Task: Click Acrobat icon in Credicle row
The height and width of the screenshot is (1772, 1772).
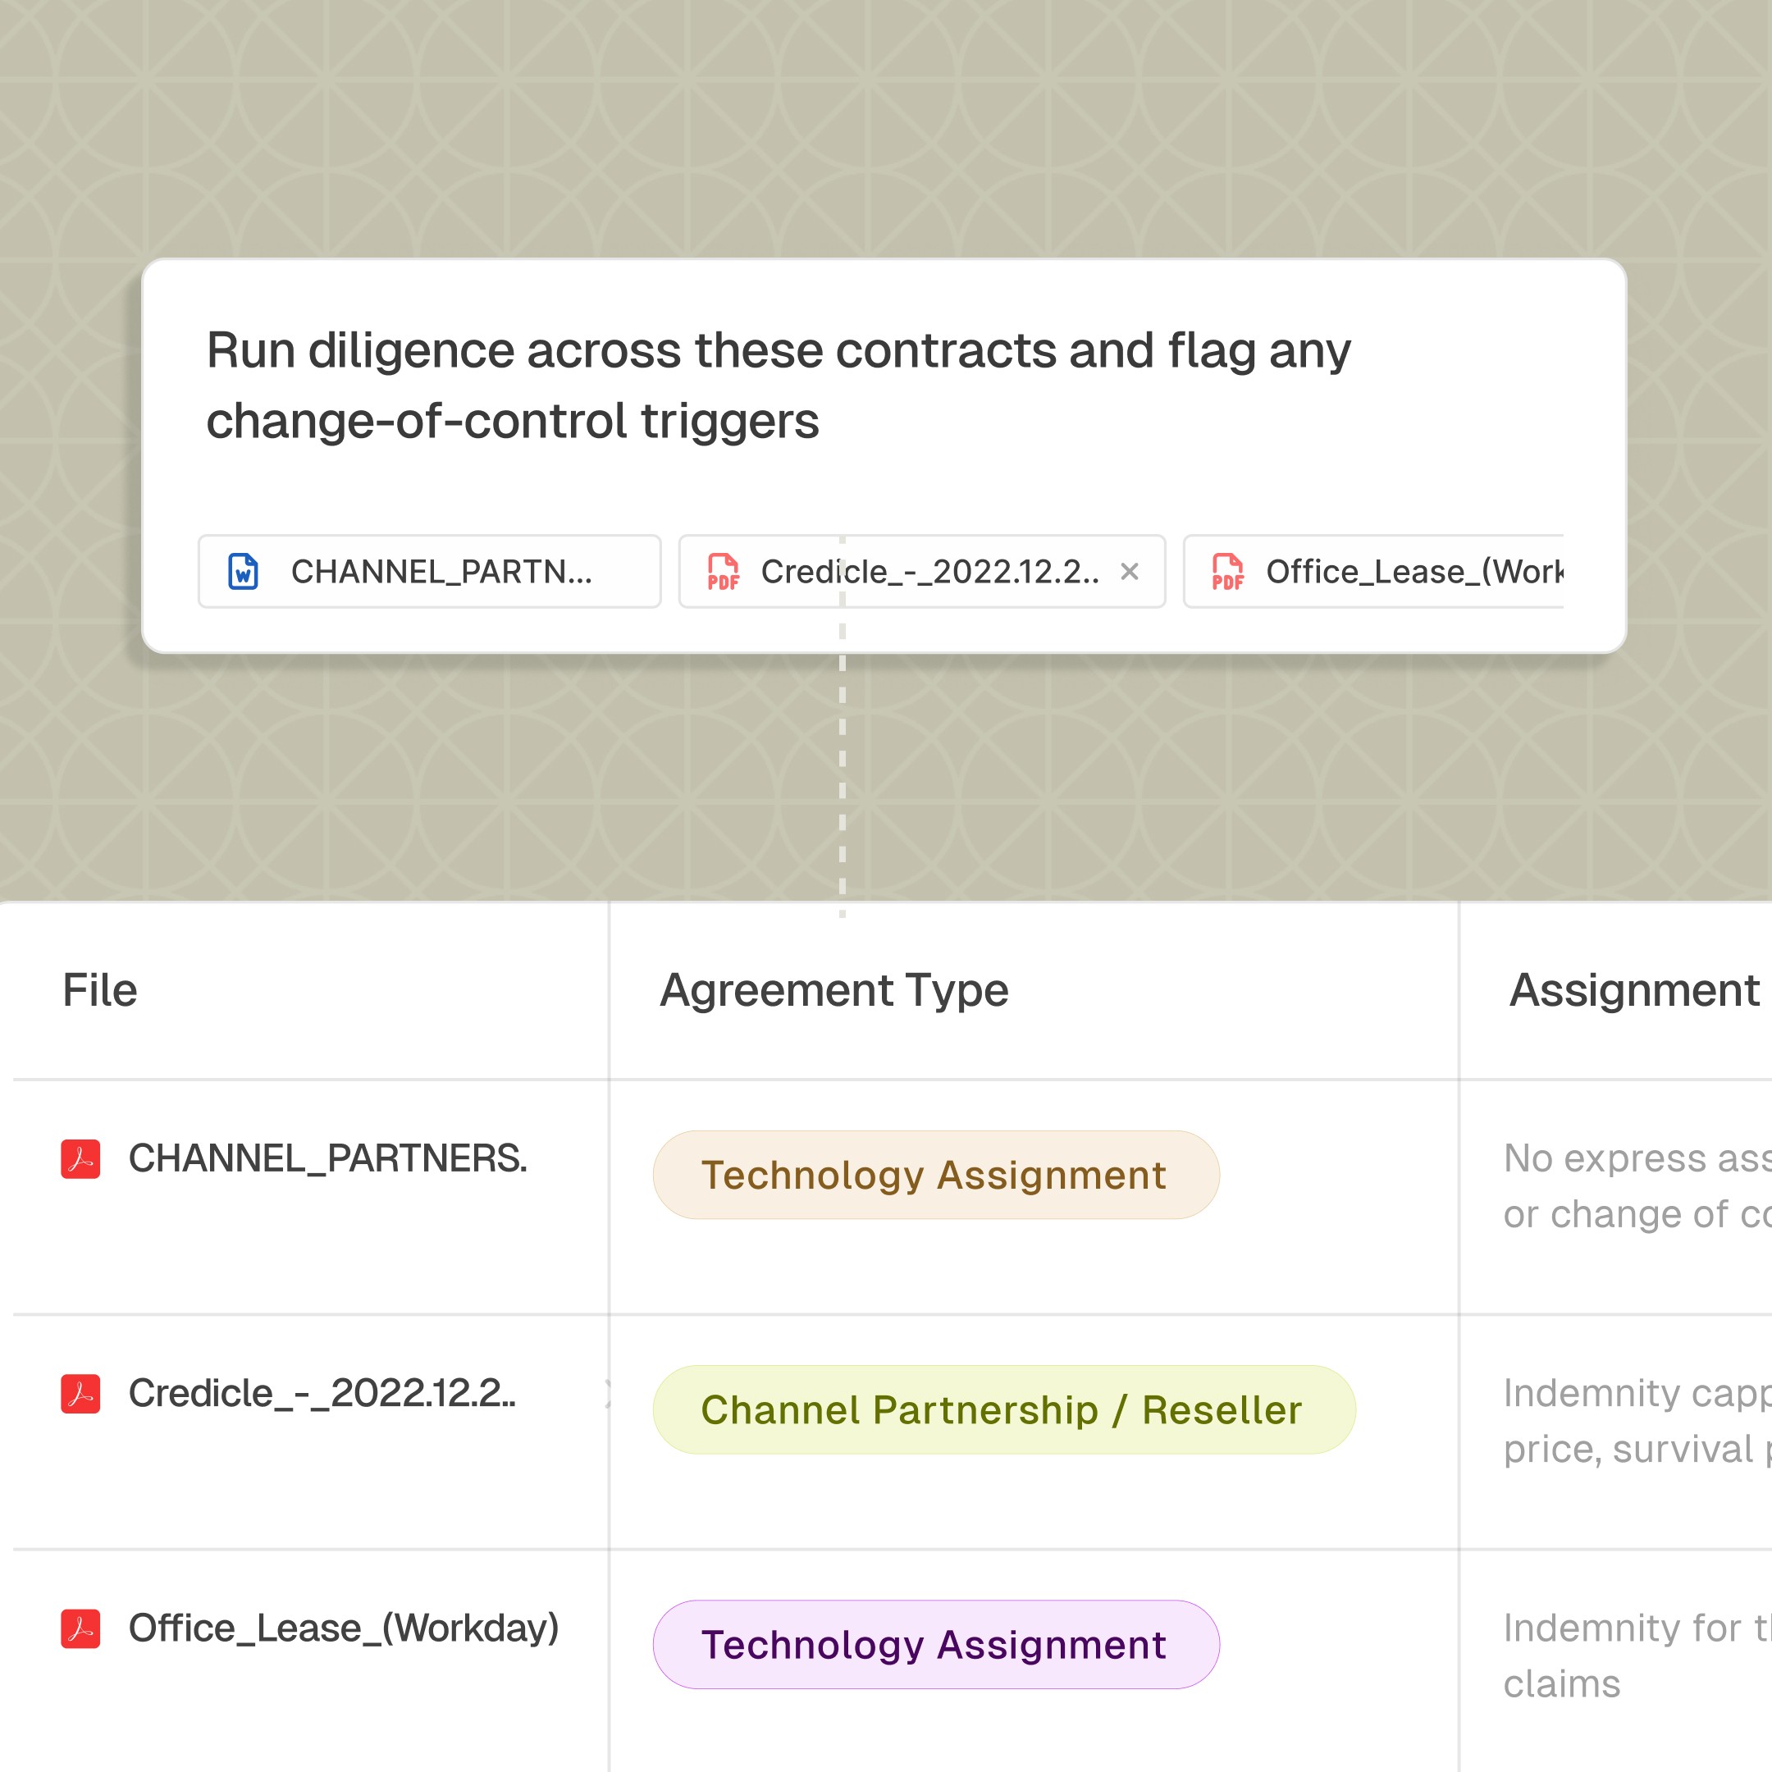Action: point(80,1393)
